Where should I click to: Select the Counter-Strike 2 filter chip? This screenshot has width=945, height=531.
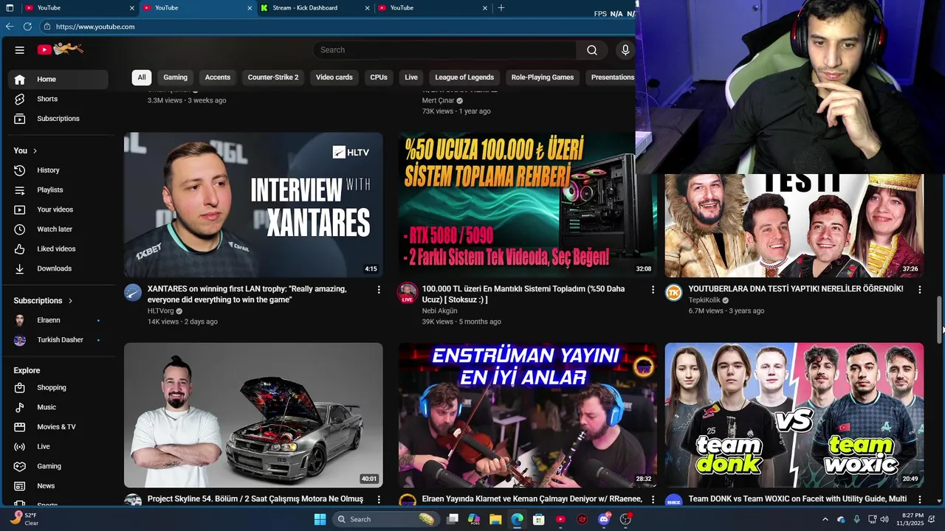coord(273,77)
